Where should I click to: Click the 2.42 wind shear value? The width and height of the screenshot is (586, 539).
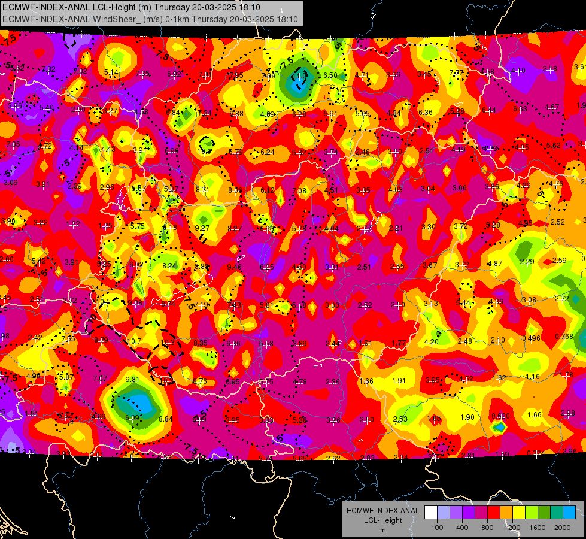coord(35,337)
